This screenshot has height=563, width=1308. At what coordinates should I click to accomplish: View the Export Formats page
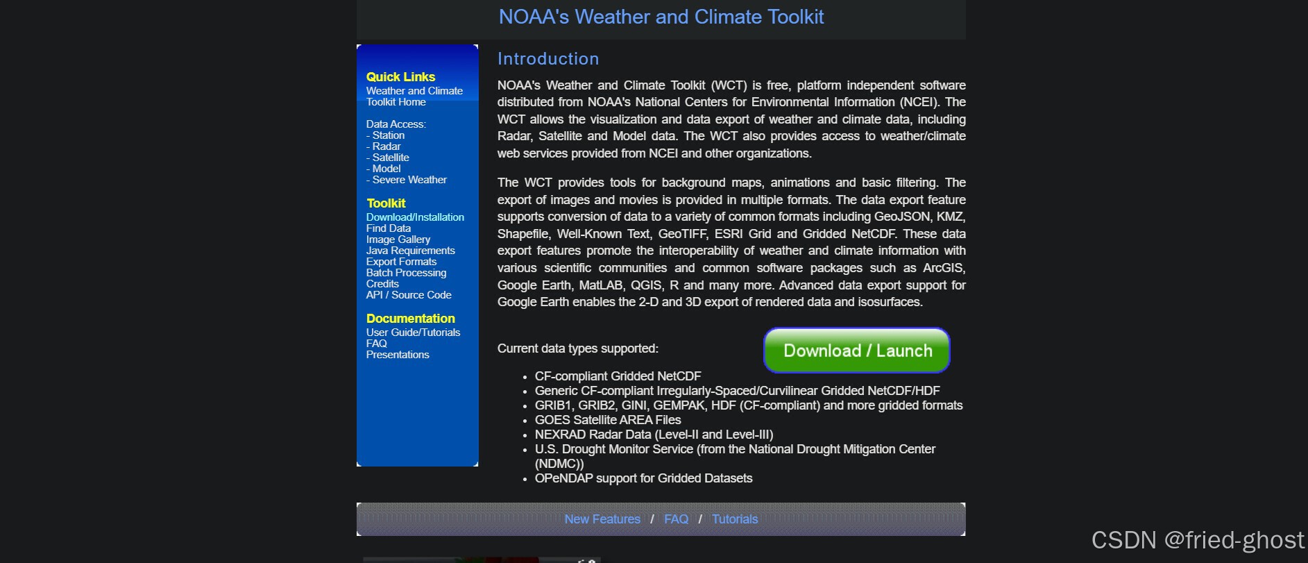coord(401,262)
